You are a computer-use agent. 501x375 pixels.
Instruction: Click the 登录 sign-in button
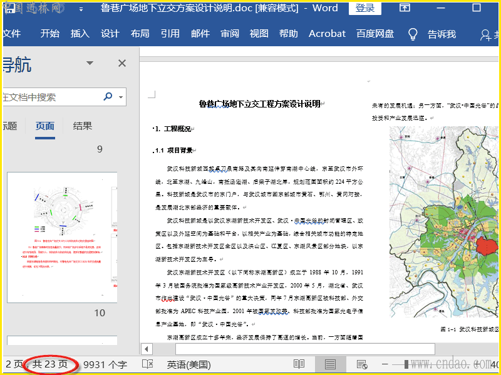click(x=365, y=8)
